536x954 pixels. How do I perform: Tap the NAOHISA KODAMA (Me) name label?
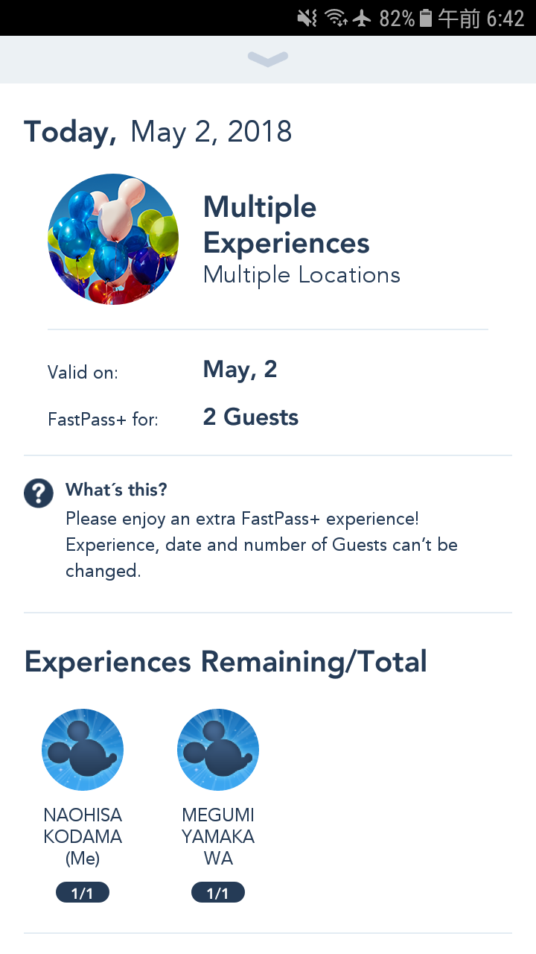(x=83, y=837)
